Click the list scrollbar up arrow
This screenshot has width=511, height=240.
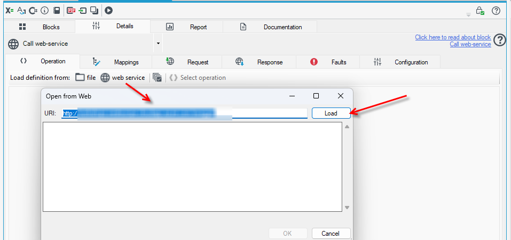point(347,127)
